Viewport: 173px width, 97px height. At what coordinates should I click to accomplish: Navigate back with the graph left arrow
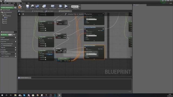[x=19, y=14]
